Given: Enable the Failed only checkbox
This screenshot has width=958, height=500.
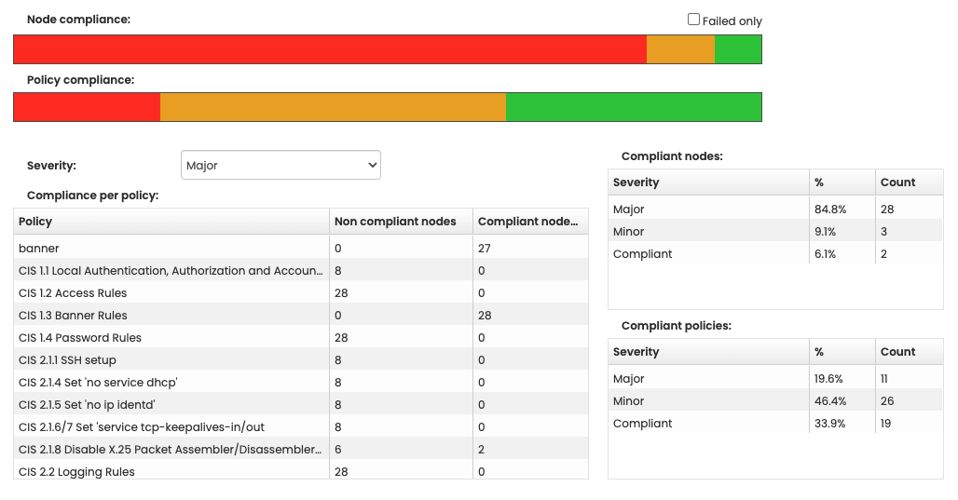Looking at the screenshot, I should pyautogui.click(x=693, y=20).
